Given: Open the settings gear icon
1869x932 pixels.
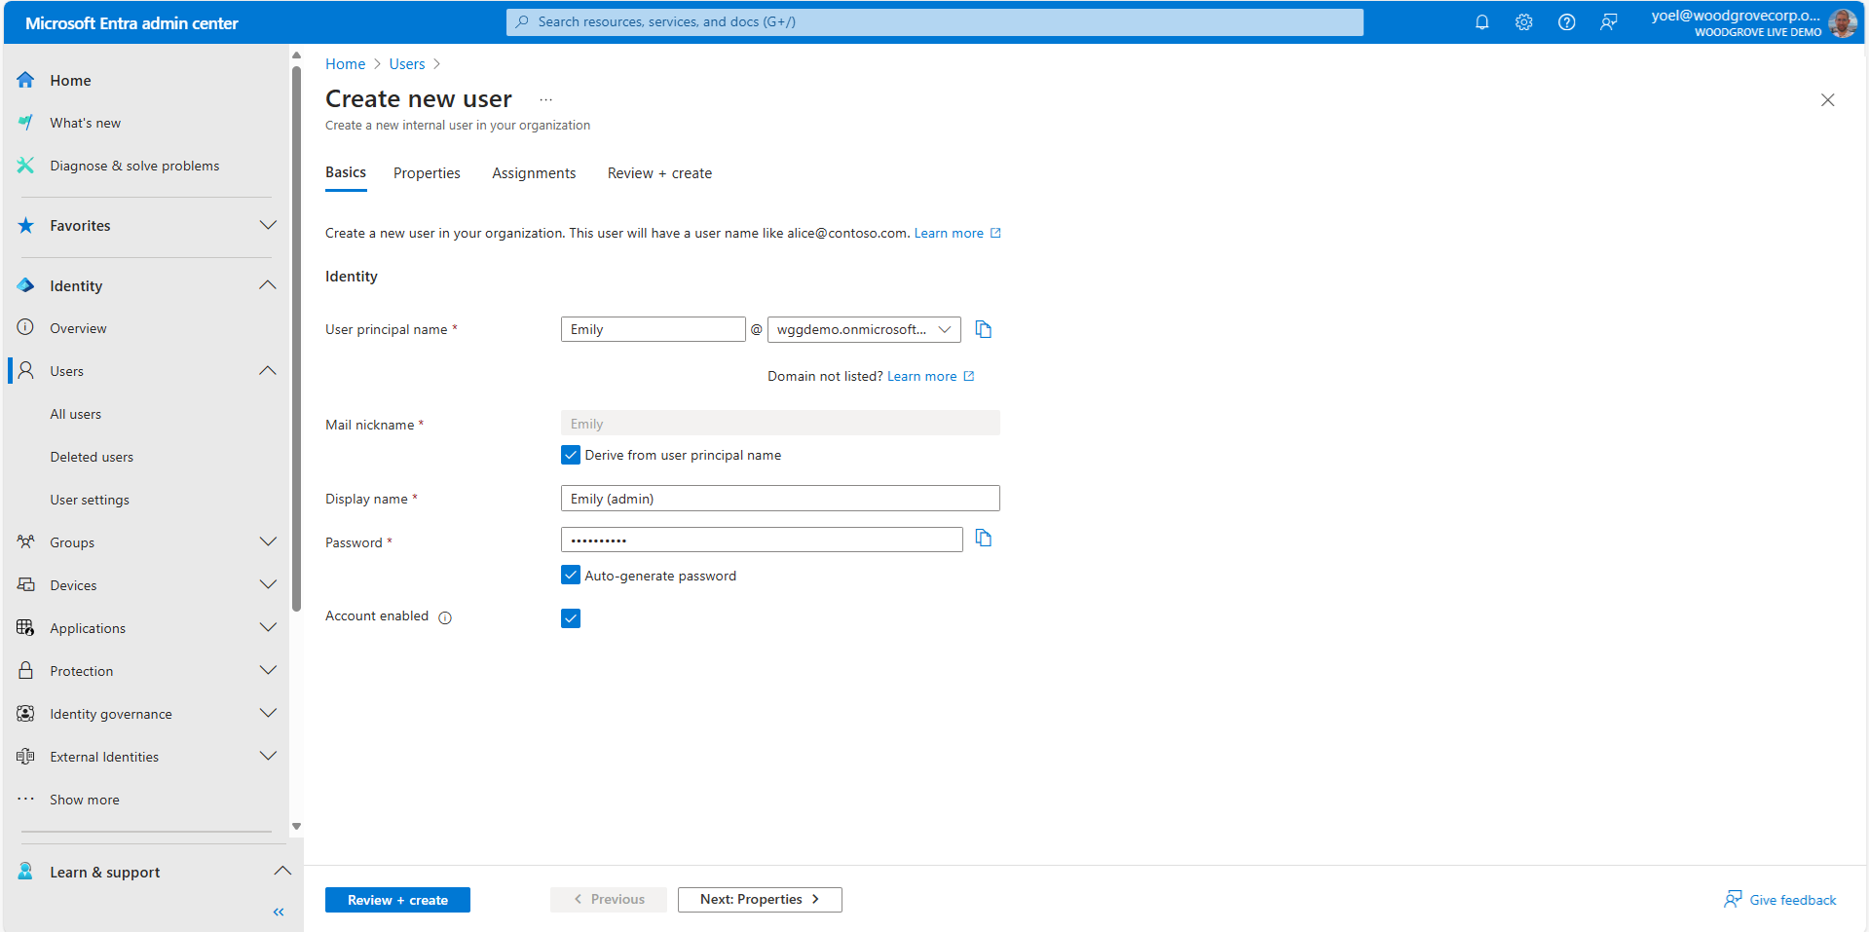Looking at the screenshot, I should (1523, 22).
